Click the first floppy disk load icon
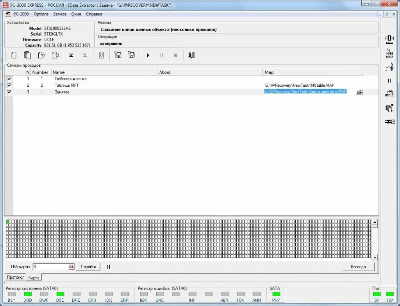This screenshot has width=400, height=306. pyautogui.click(x=118, y=55)
